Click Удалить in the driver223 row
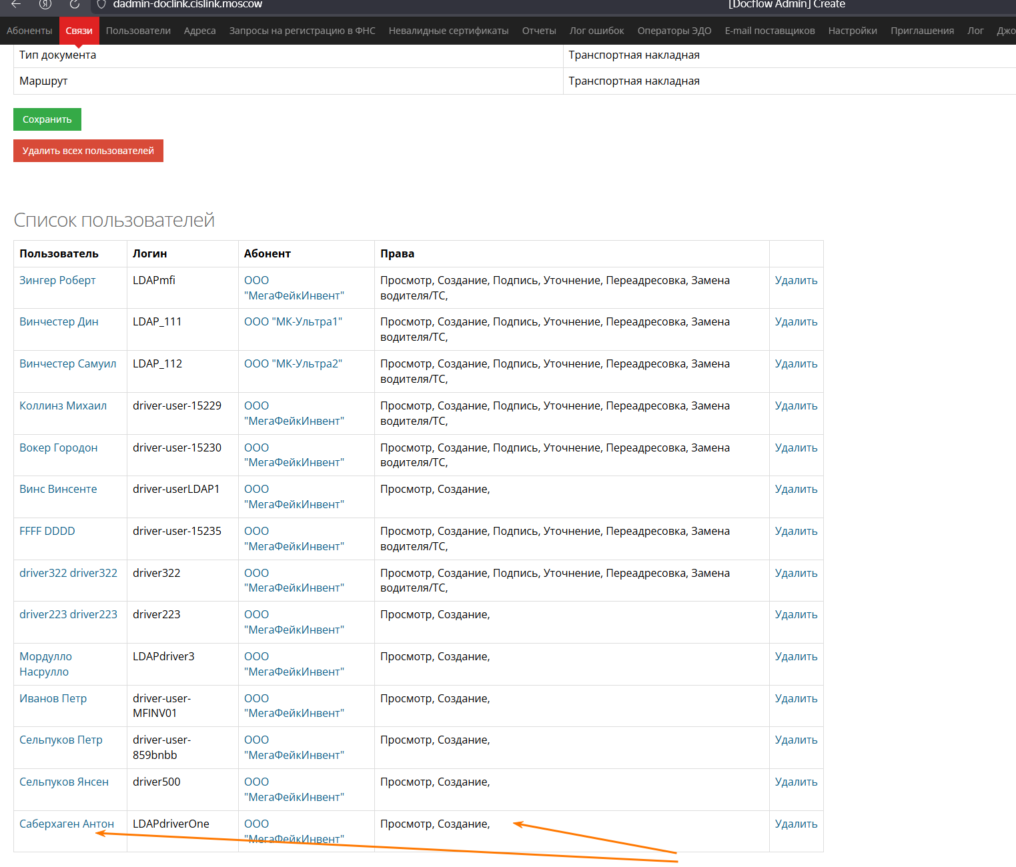Image resolution: width=1016 pixels, height=867 pixels. (796, 614)
